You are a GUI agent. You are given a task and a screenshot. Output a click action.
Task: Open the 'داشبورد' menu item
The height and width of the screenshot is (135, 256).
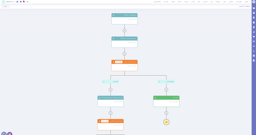pyautogui.click(x=246, y=2)
